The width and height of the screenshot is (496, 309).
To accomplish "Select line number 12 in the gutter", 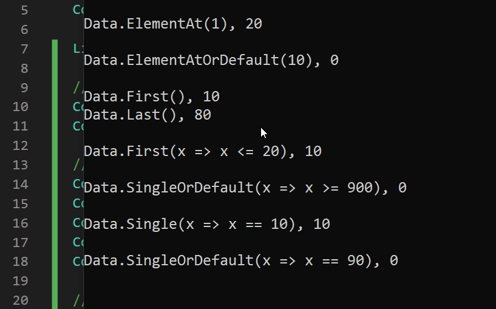I will pyautogui.click(x=21, y=146).
